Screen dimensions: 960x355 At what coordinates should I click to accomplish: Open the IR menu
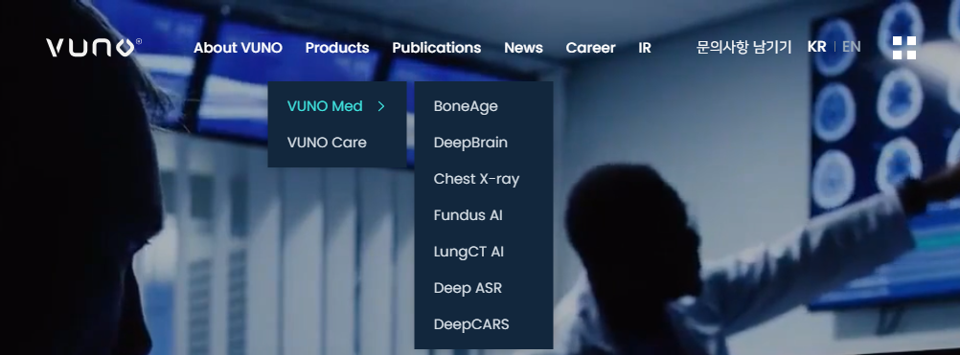click(x=645, y=48)
